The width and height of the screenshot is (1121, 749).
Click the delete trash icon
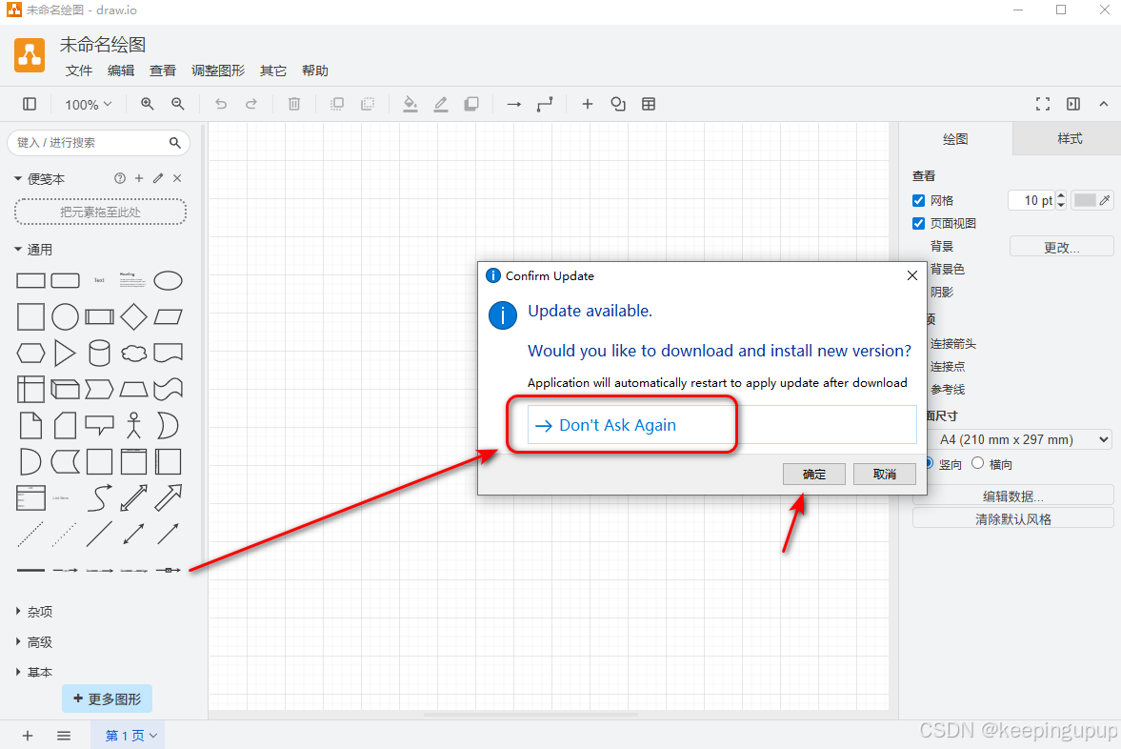294,105
